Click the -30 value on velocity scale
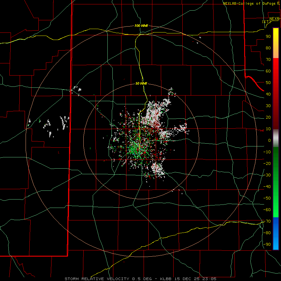 tap(267, 175)
